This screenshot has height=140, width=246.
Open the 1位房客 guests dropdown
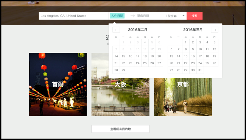coord(175,16)
